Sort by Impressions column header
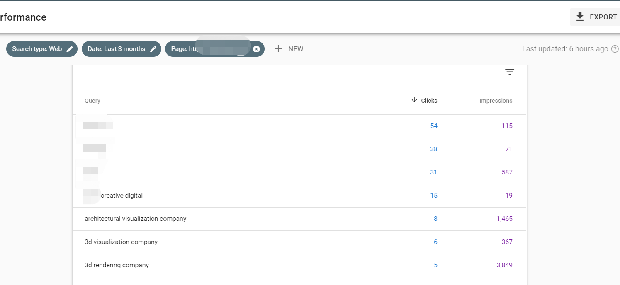Image resolution: width=620 pixels, height=285 pixels. click(x=496, y=101)
